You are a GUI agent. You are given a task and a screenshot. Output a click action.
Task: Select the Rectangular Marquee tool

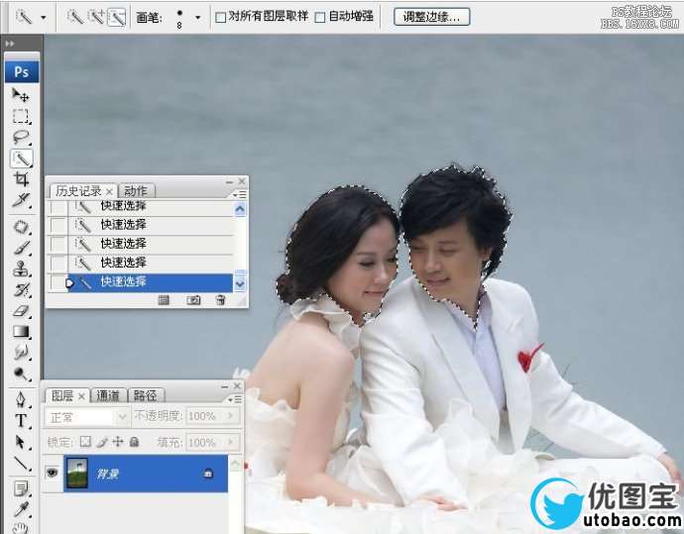21,116
